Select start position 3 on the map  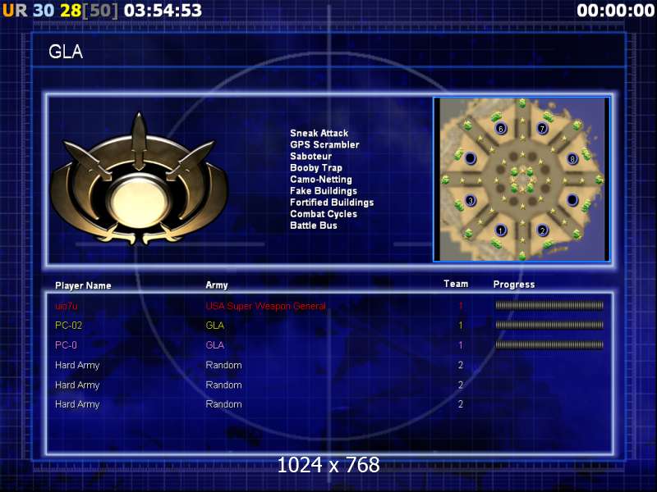tap(471, 200)
